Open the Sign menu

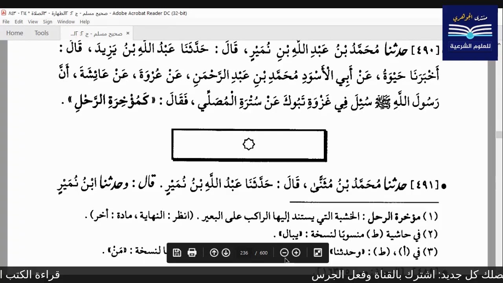coord(48,22)
